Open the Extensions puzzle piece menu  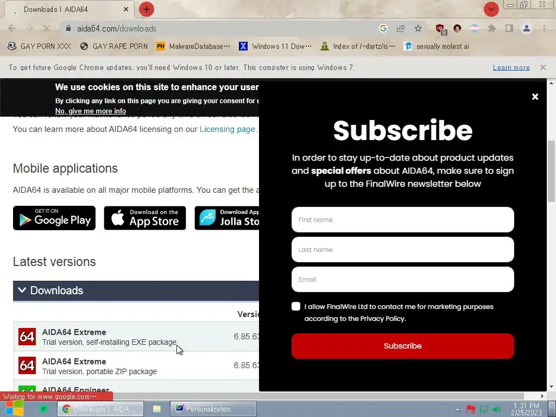pyautogui.click(x=492, y=28)
